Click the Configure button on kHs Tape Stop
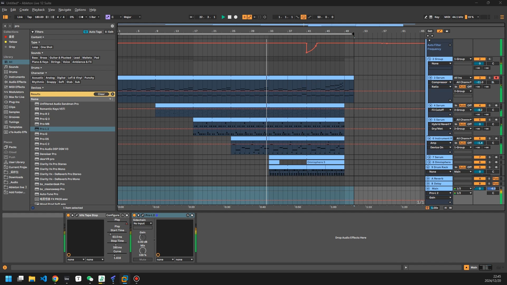This screenshot has width=507, height=285. coord(113,215)
